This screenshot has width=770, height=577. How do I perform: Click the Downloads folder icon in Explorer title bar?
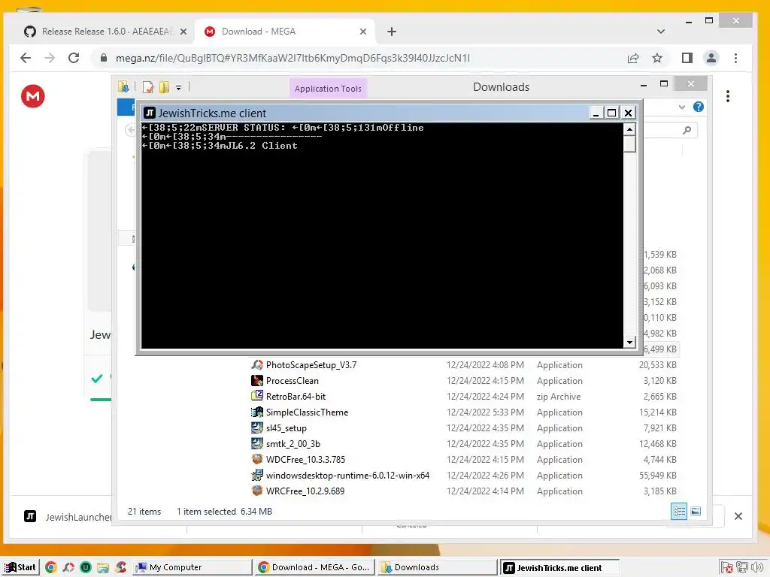point(123,87)
